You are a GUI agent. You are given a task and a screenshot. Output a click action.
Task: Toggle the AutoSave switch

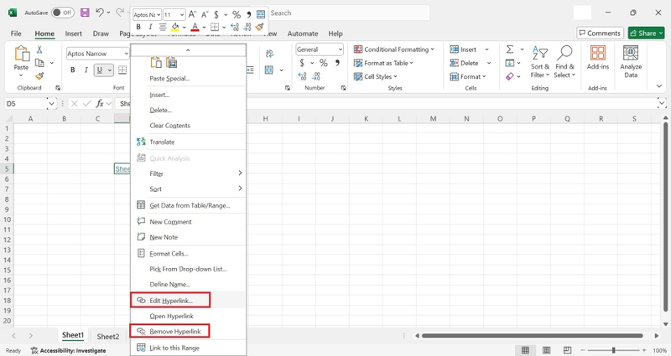[62, 13]
